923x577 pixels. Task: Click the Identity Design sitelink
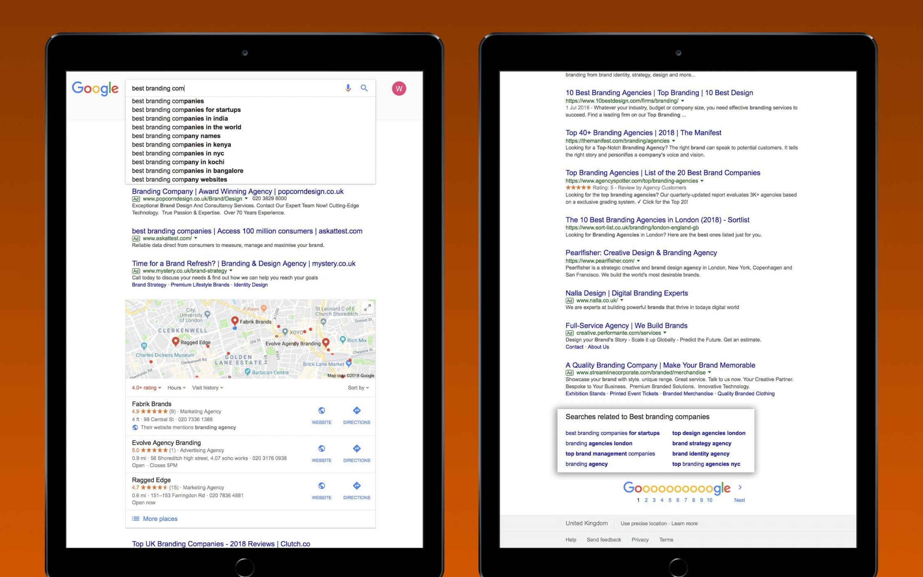(x=251, y=285)
